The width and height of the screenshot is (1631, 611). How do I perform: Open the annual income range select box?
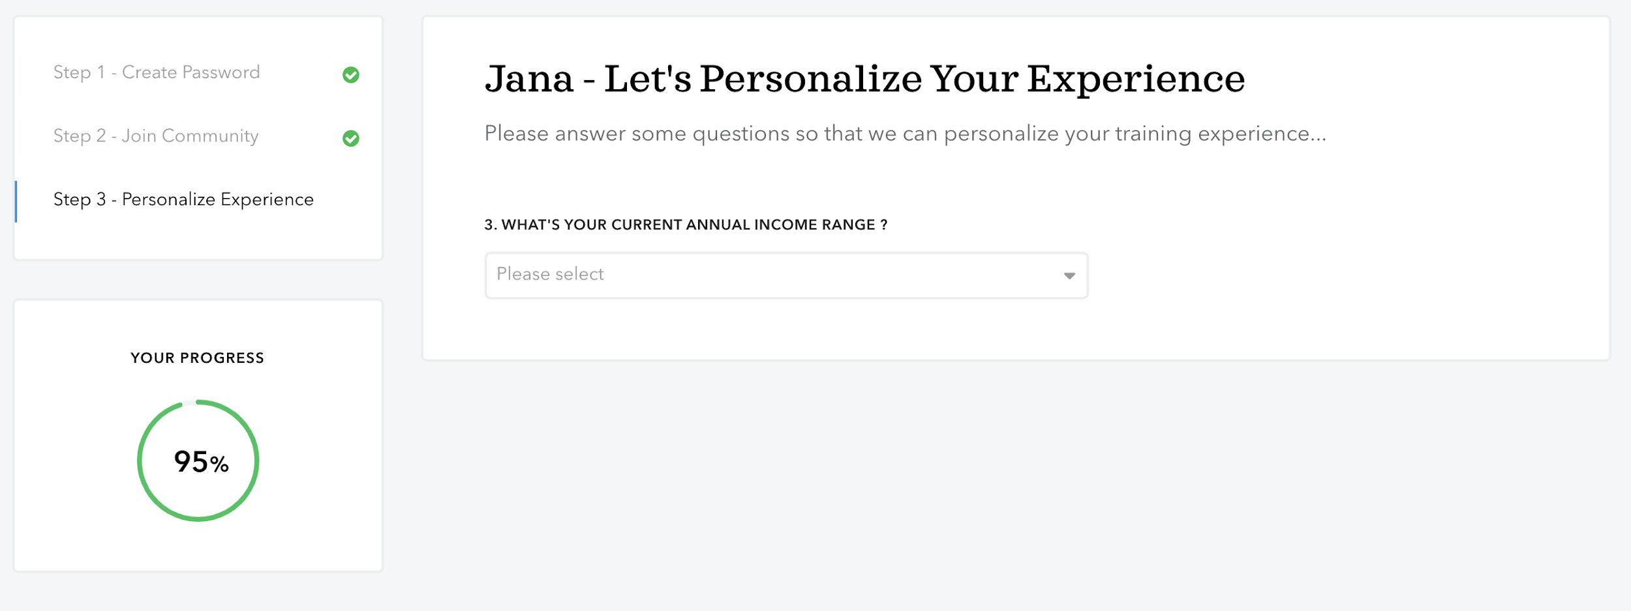pyautogui.click(x=786, y=275)
